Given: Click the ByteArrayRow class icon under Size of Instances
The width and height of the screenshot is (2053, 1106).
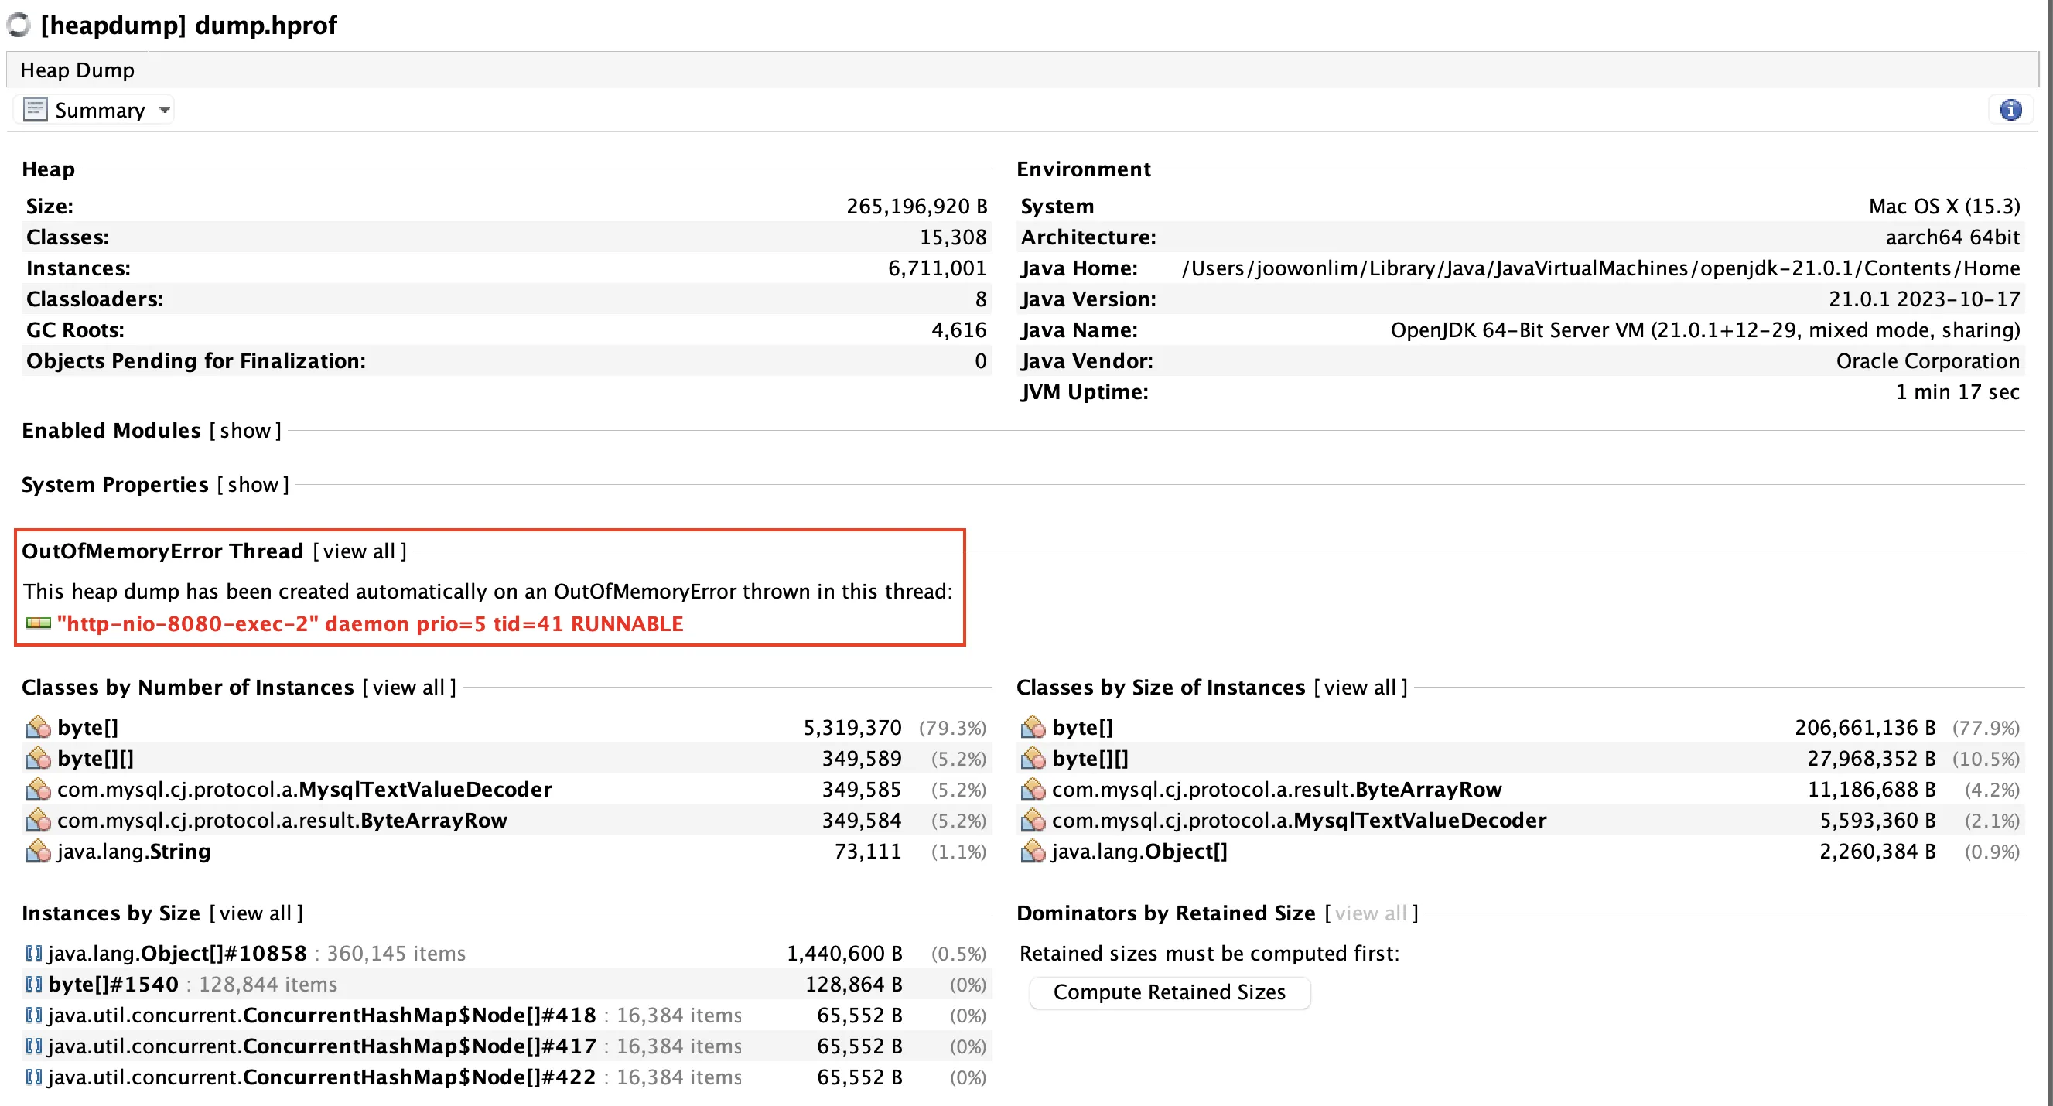Looking at the screenshot, I should [x=1032, y=789].
